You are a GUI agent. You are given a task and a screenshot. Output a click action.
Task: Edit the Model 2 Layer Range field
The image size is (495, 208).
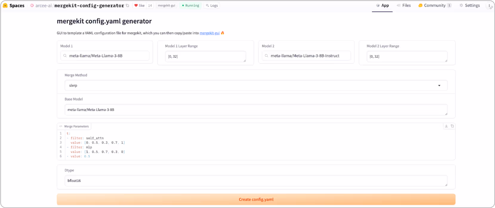tap(407, 56)
